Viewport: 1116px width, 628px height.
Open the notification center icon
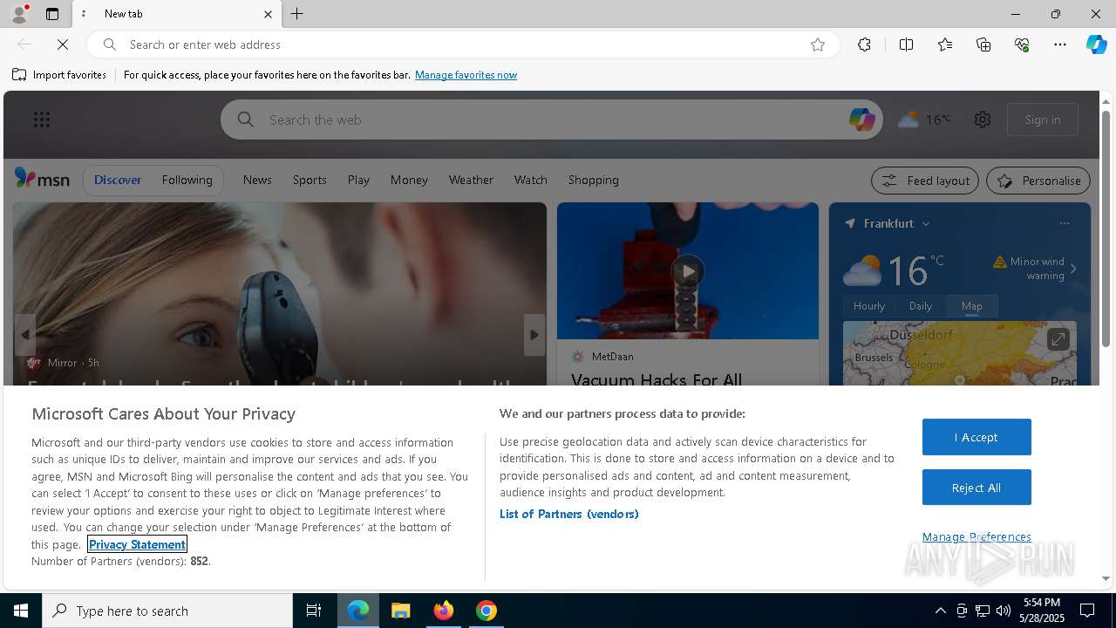click(1087, 611)
